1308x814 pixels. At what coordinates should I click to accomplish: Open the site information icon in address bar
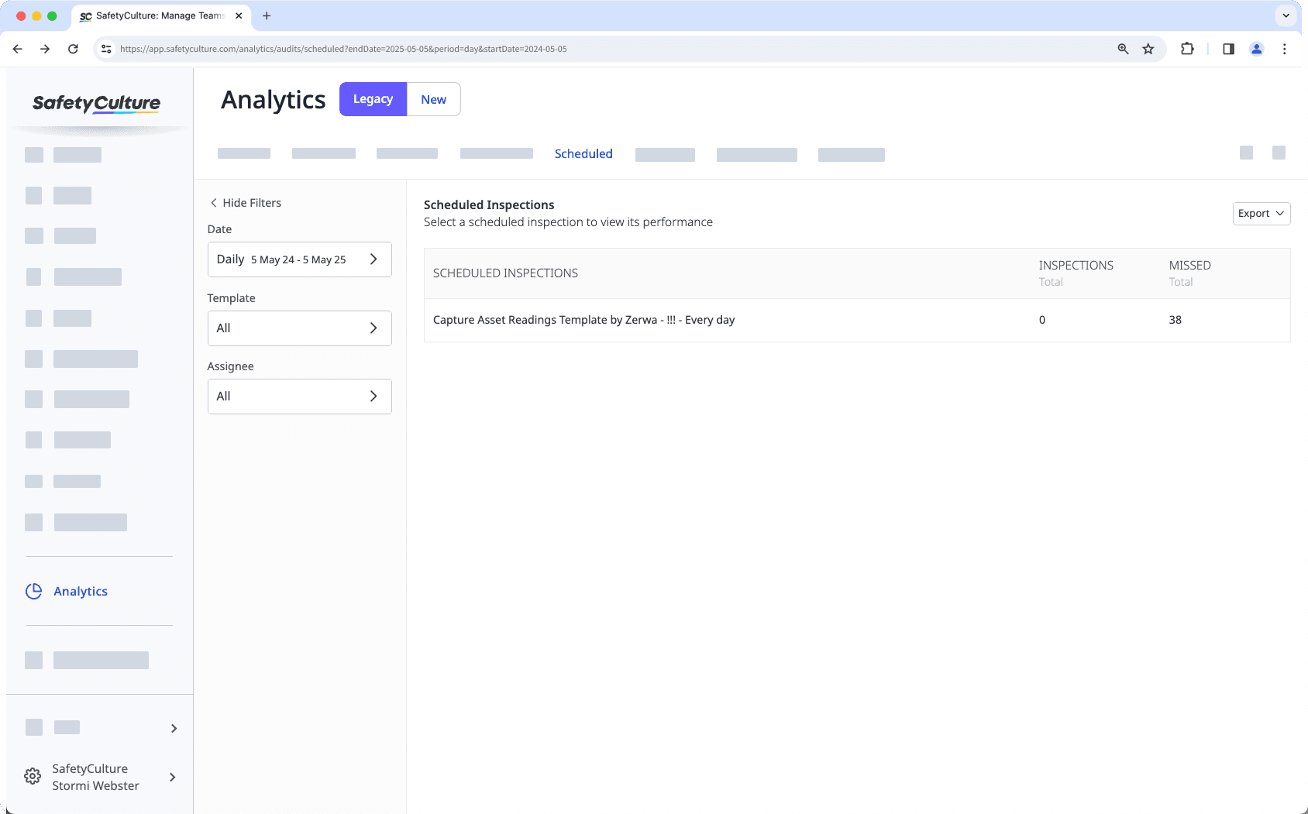pos(106,49)
